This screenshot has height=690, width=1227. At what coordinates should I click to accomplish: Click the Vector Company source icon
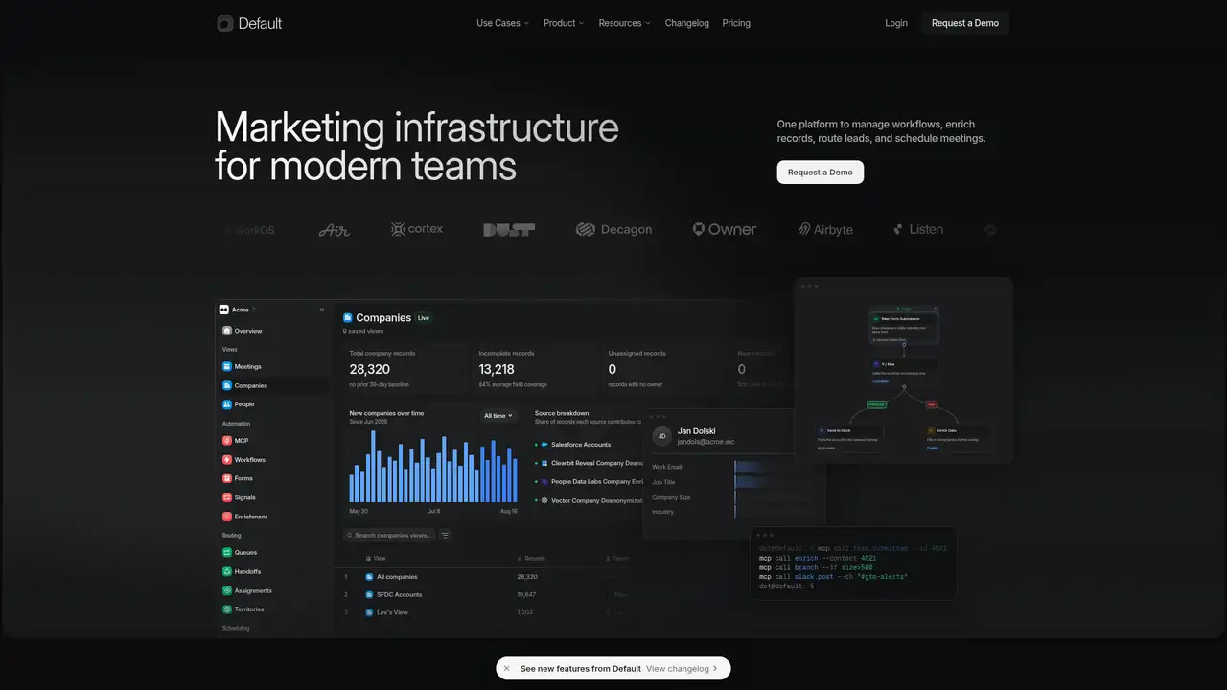pos(544,500)
